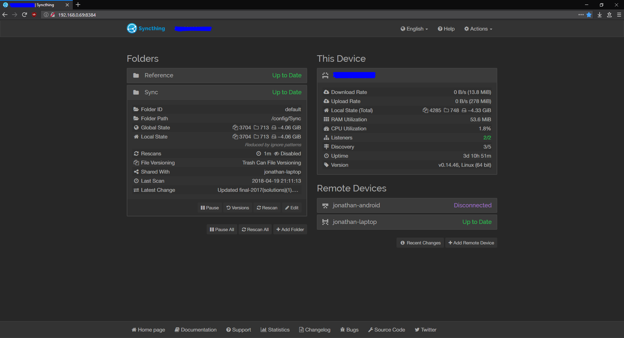Click the Last Scan clock icon
Screen dimensions: 624x338
tap(136, 181)
